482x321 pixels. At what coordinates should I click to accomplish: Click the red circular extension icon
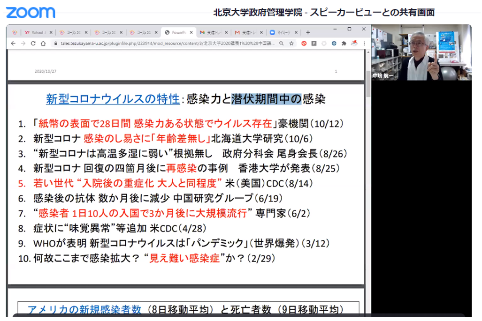coord(304,43)
